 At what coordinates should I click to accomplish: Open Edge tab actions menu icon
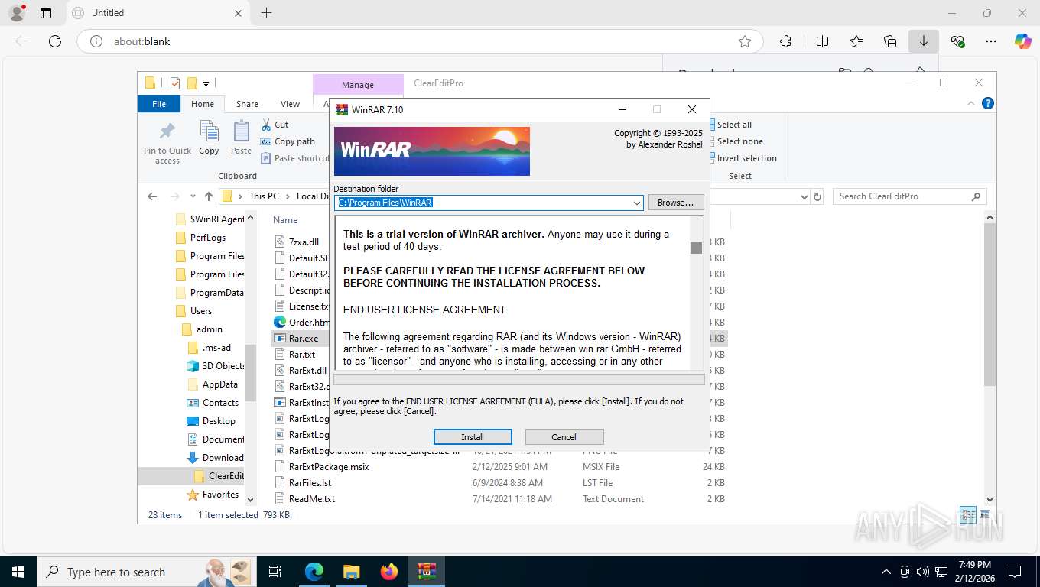click(x=46, y=13)
